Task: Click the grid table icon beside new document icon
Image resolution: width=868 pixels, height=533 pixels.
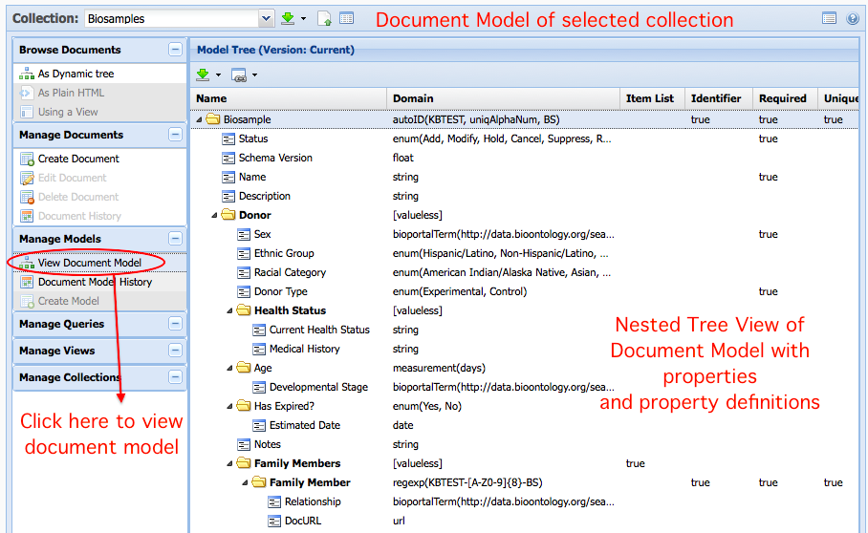Action: [347, 18]
